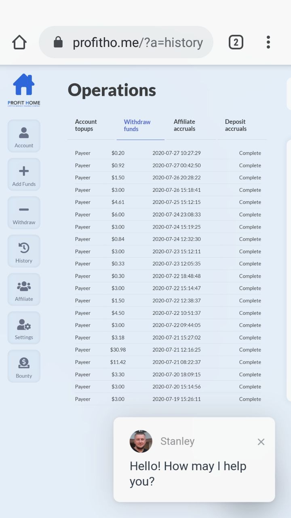Image resolution: width=291 pixels, height=518 pixels.
Task: Click Stanley's chat avatar photo
Action: (x=141, y=441)
